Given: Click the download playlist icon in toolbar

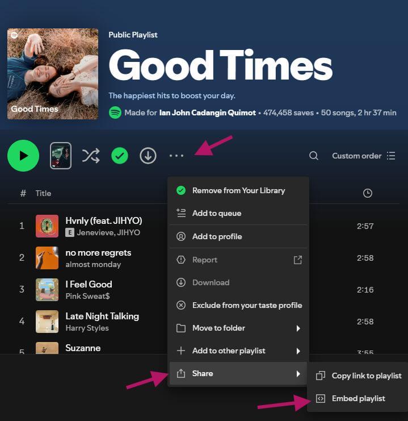Looking at the screenshot, I should click(x=148, y=156).
